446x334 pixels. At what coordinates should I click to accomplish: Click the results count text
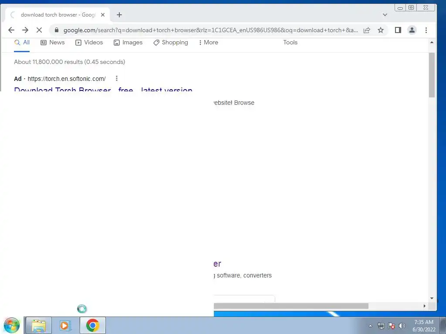point(69,62)
